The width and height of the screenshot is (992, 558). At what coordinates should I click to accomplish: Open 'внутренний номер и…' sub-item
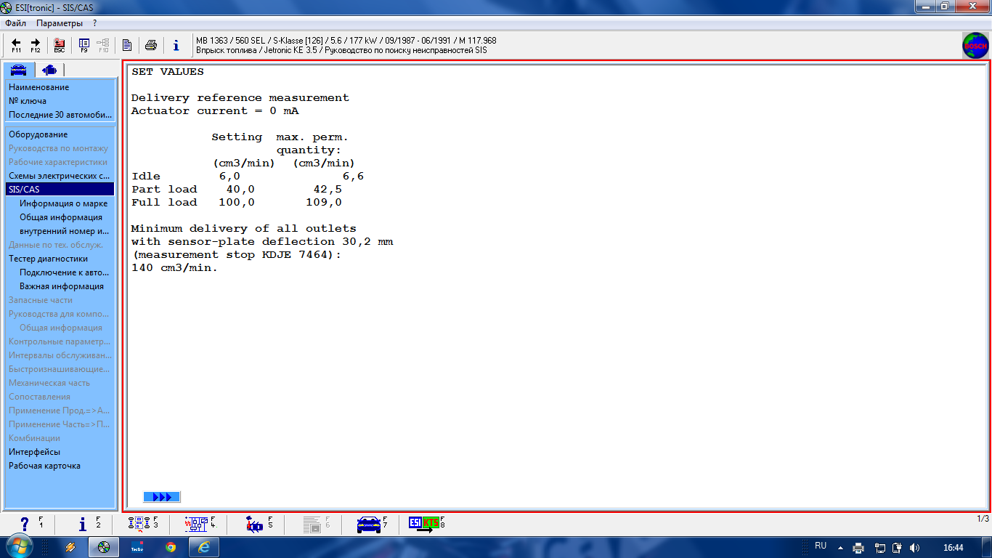pos(64,231)
